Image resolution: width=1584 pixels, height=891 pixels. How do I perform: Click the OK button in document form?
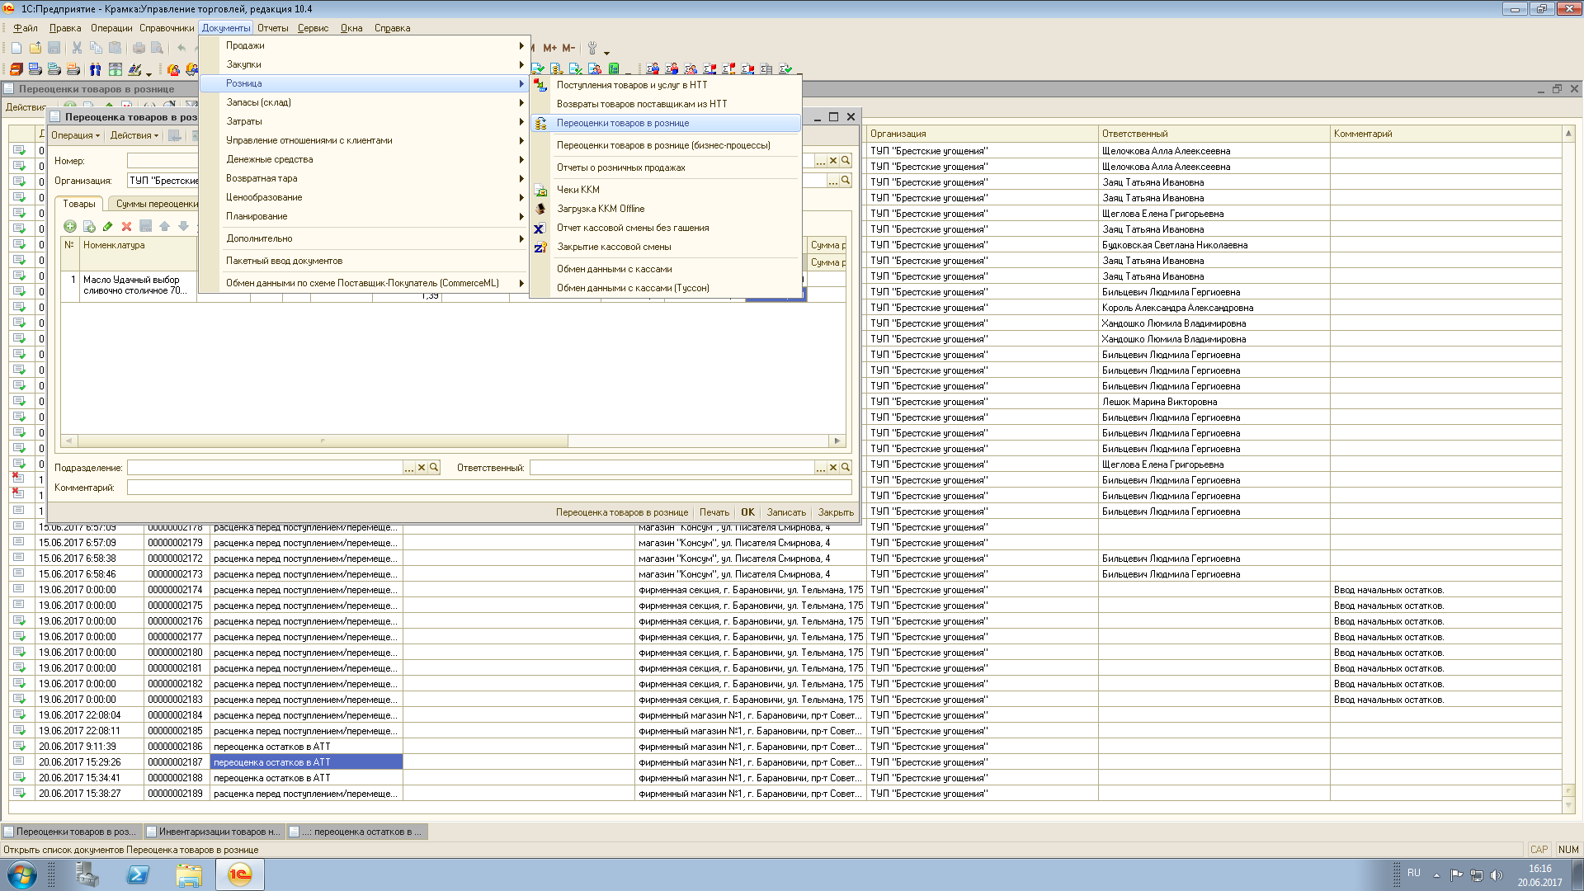click(x=747, y=512)
